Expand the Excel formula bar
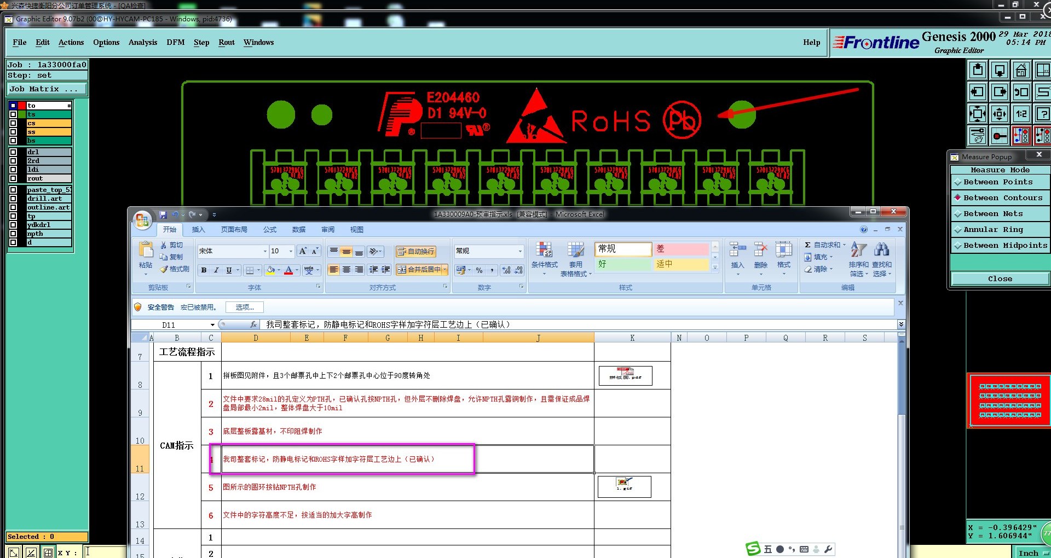 [x=901, y=324]
